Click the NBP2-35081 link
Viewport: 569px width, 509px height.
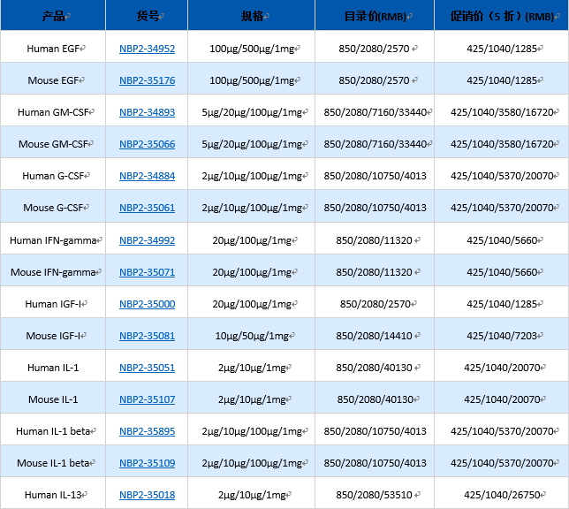click(147, 336)
